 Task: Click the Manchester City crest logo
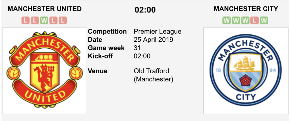pyautogui.click(x=245, y=70)
